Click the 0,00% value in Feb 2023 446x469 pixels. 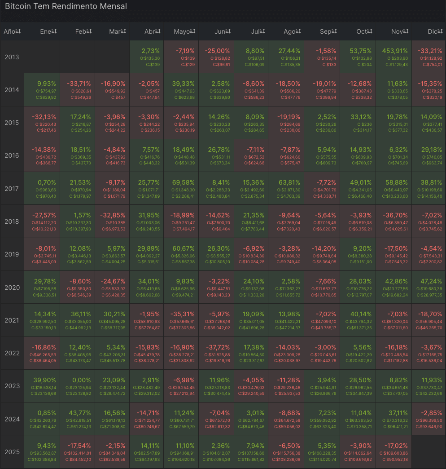(82, 380)
